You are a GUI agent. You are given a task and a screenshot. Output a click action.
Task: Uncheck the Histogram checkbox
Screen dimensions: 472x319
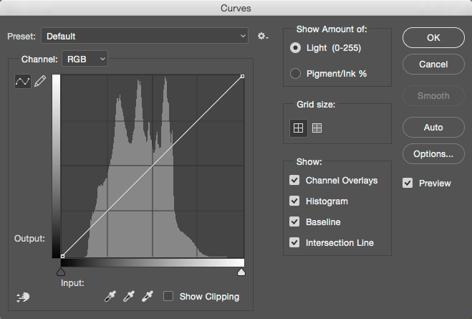294,201
